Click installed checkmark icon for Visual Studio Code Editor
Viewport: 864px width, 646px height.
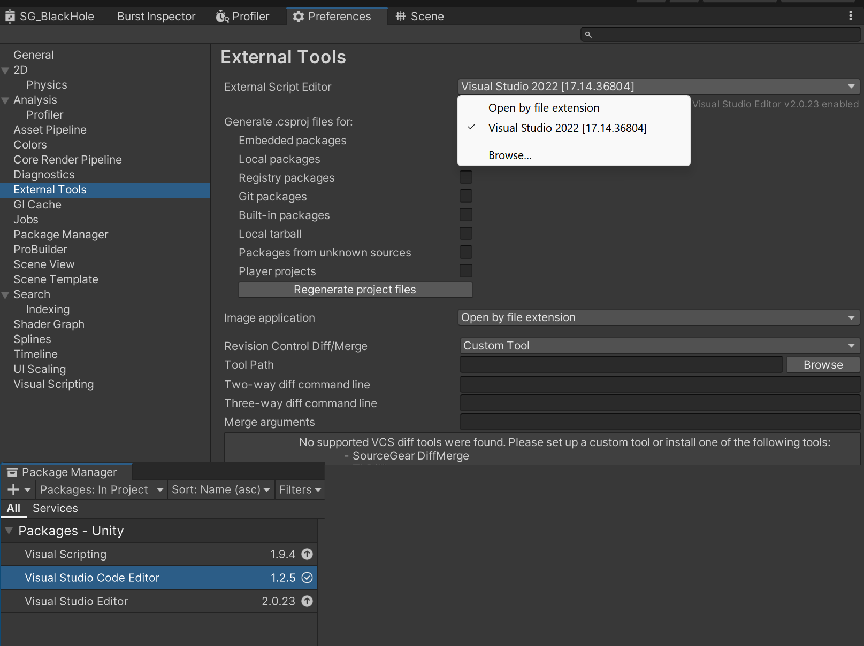(x=307, y=578)
